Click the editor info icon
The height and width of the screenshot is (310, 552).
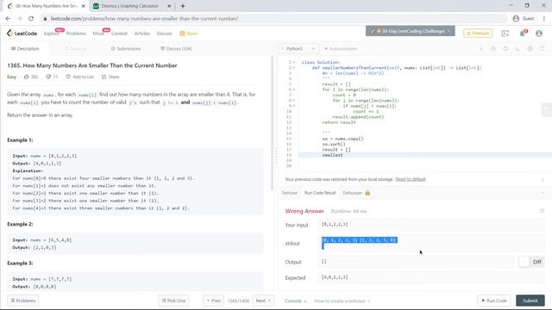click(481, 48)
